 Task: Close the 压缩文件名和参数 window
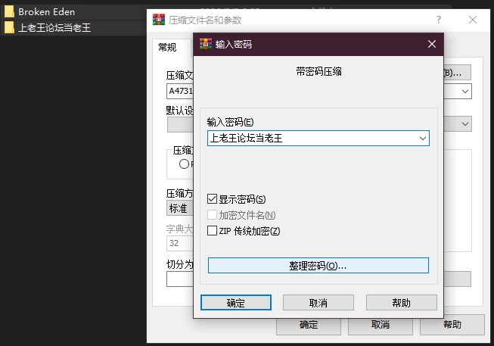pos(473,20)
